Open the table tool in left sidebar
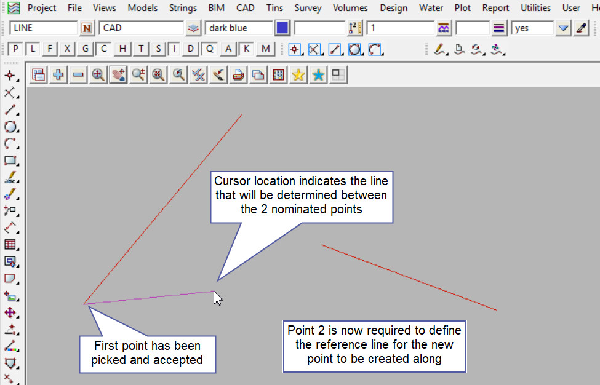600x385 pixels. tap(10, 245)
